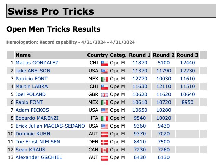Click the Canada flag beside Sean KRAUS

pos(104,150)
